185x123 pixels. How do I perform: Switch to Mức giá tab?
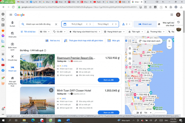point(113,41)
